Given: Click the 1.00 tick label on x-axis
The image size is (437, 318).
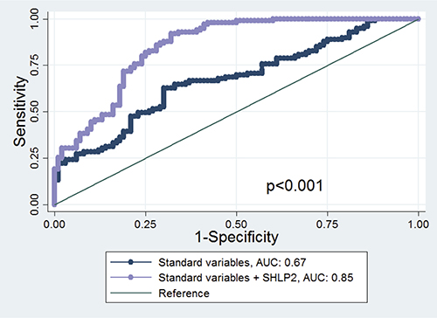Looking at the screenshot, I should click(x=419, y=225).
